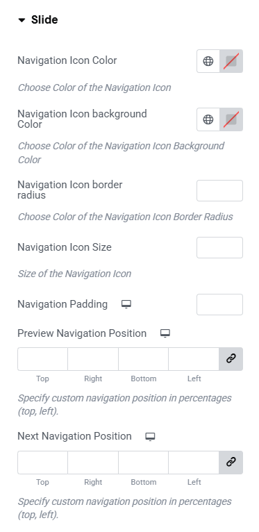Viewport: 259px width, 532px height.
Task: Click responsive device icon beside Preview Navigation Position
Action: [x=165, y=333]
